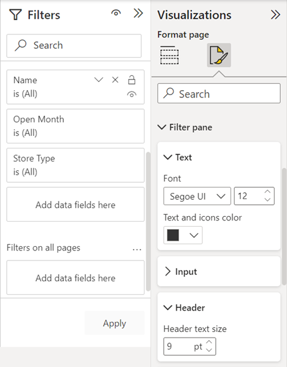Click Header text size 9 pt field
Image resolution: width=287 pixels, height=367 pixels.
[189, 346]
